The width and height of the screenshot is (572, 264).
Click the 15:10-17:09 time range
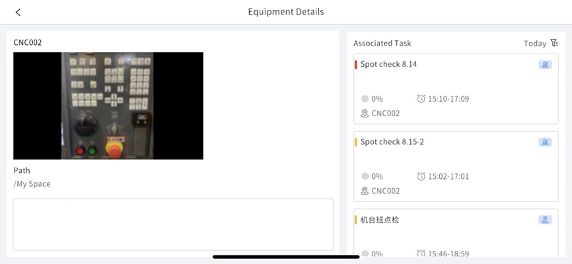pos(448,99)
